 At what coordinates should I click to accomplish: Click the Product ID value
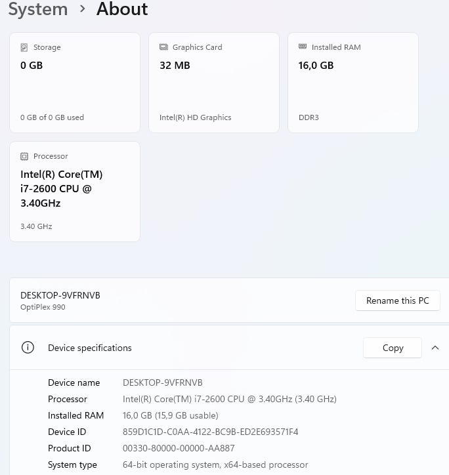pyautogui.click(x=178, y=448)
